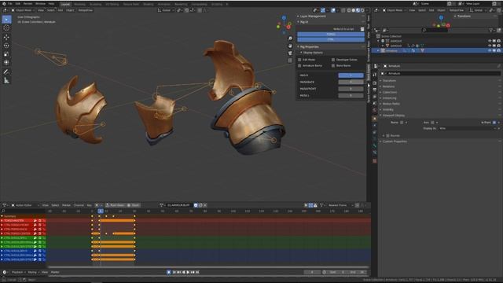Switch to the Shading workspace tab

pos(149,4)
